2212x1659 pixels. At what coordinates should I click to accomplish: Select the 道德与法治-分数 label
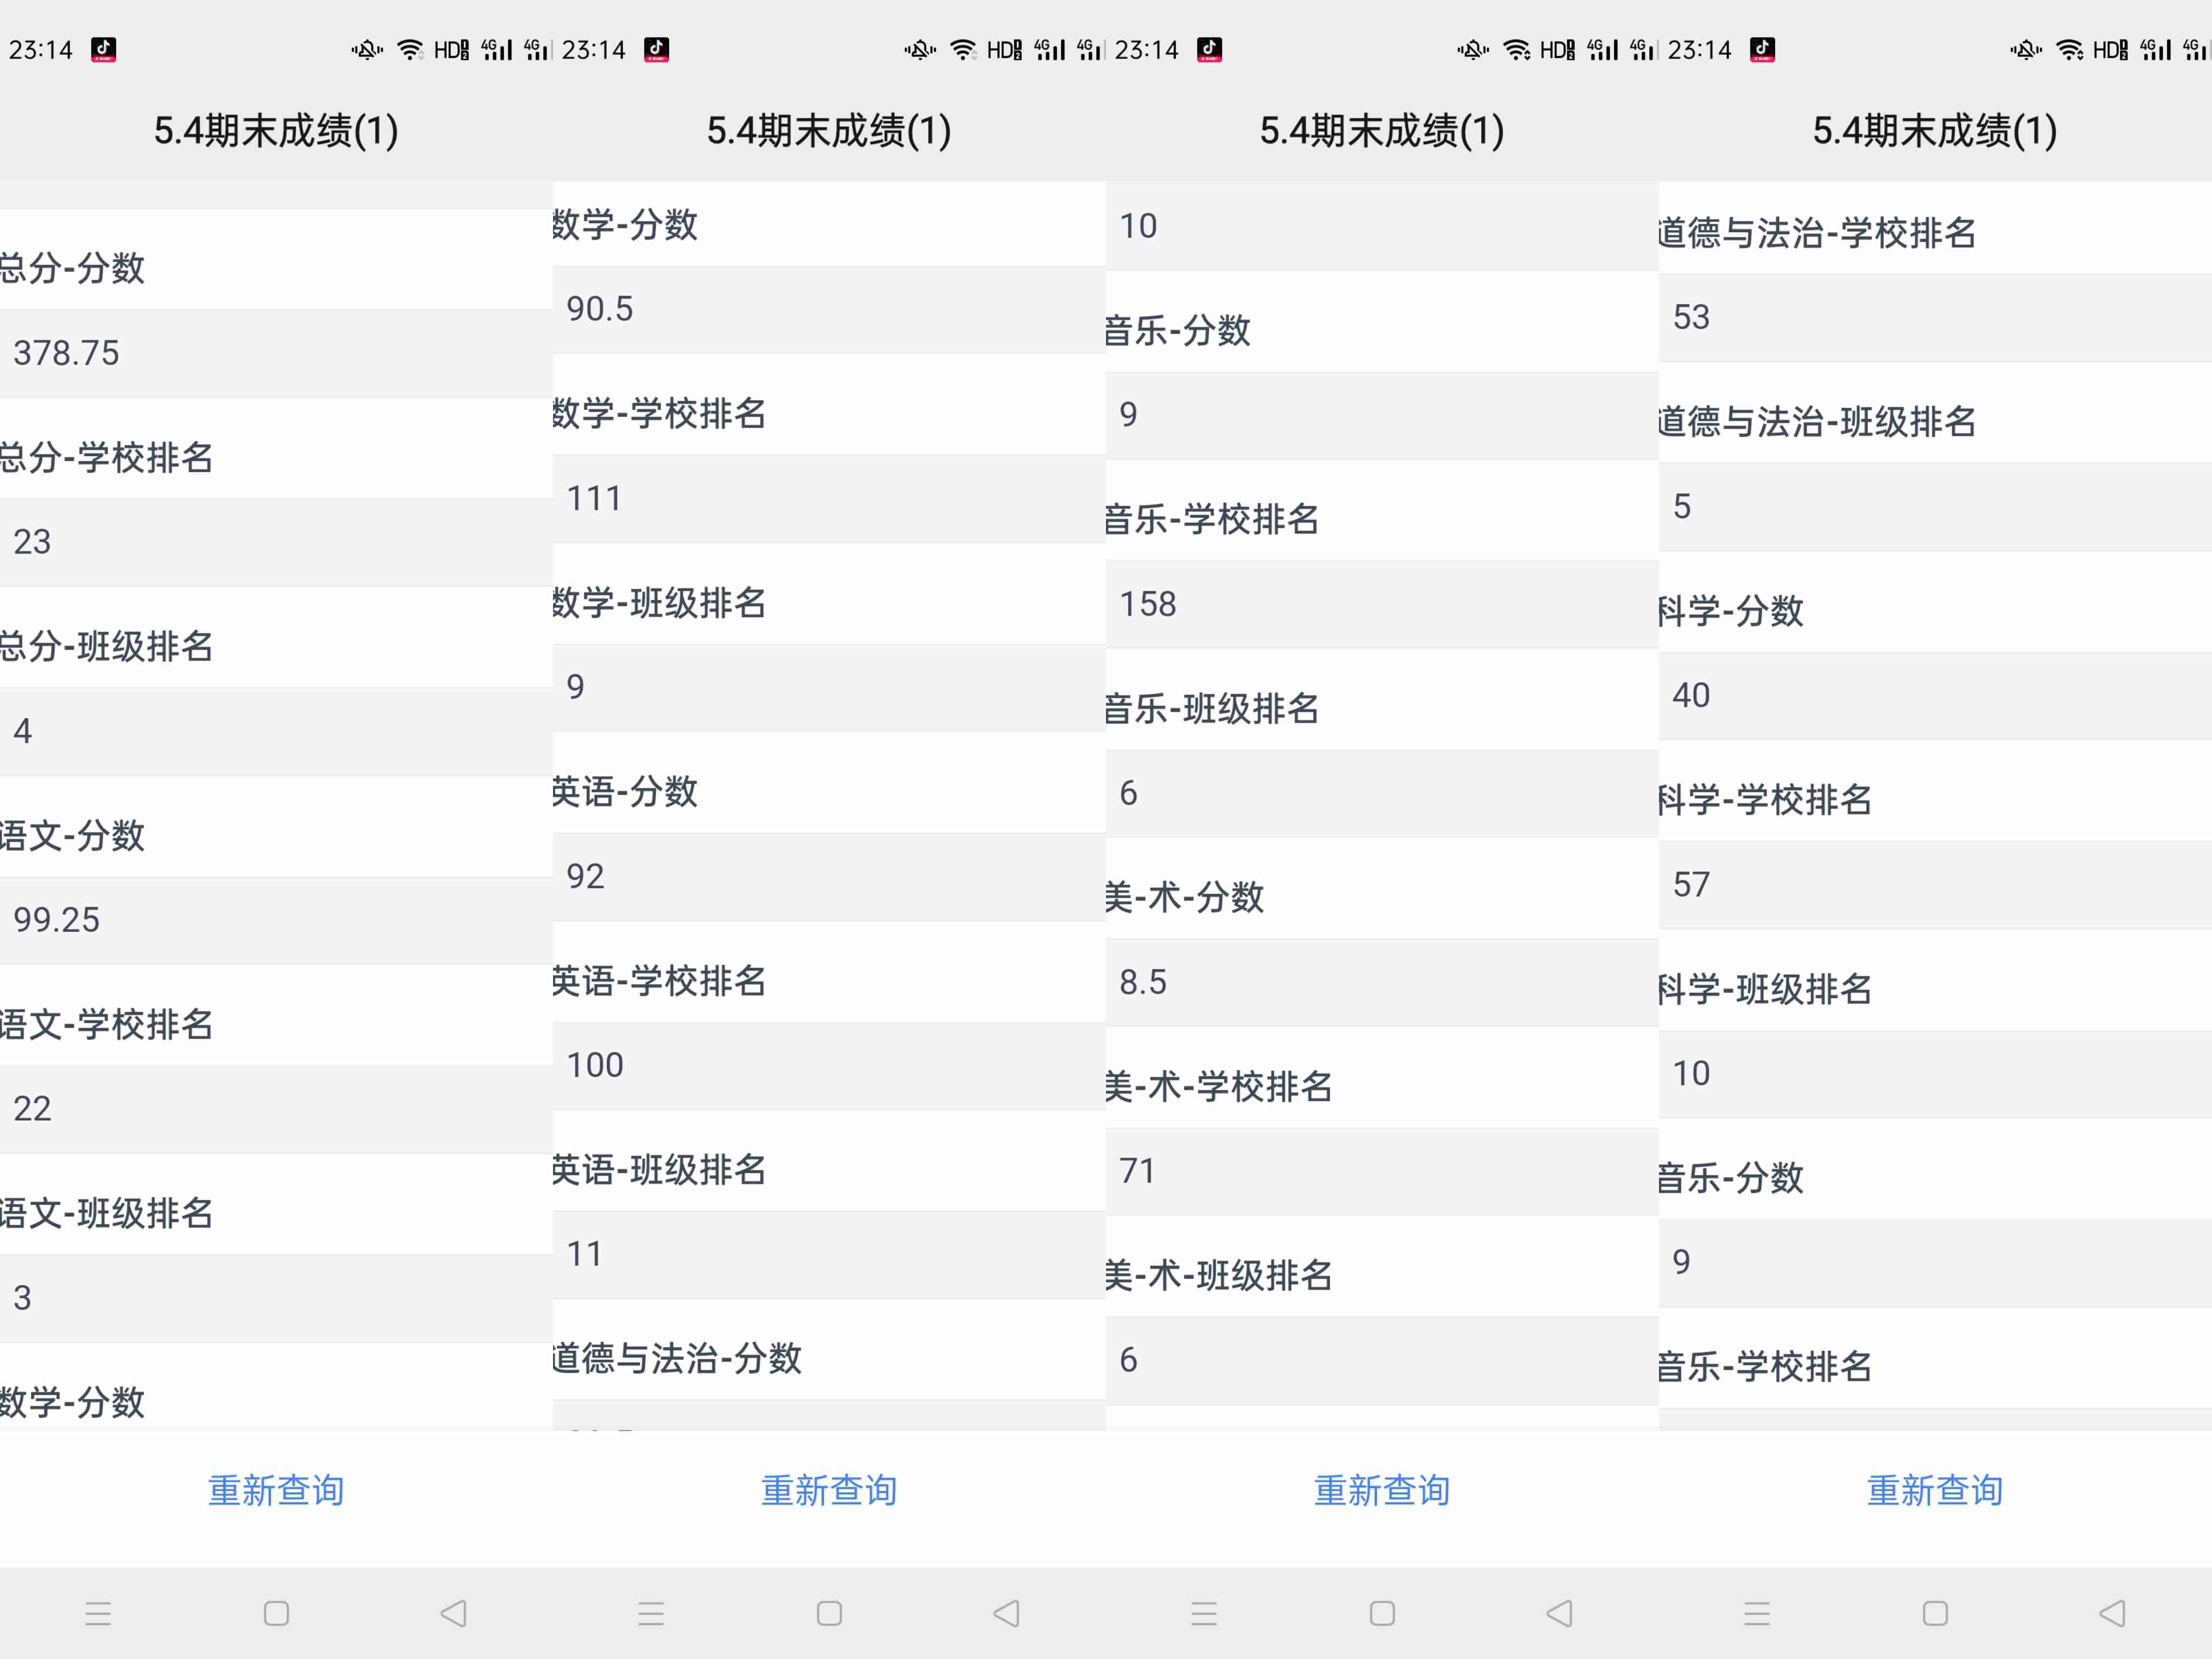pyautogui.click(x=677, y=1358)
